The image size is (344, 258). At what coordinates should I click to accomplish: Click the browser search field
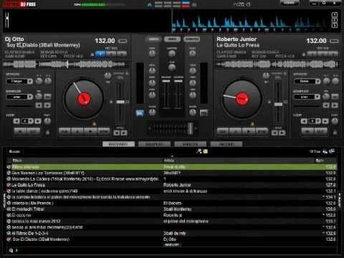(109, 151)
